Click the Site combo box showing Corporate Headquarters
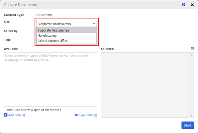This screenshot has width=198, height=133. (66, 24)
